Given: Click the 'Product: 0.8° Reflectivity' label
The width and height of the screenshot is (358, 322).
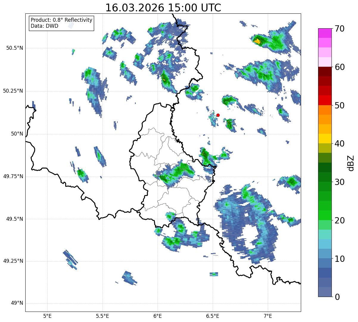Looking at the screenshot, I should (x=62, y=20).
